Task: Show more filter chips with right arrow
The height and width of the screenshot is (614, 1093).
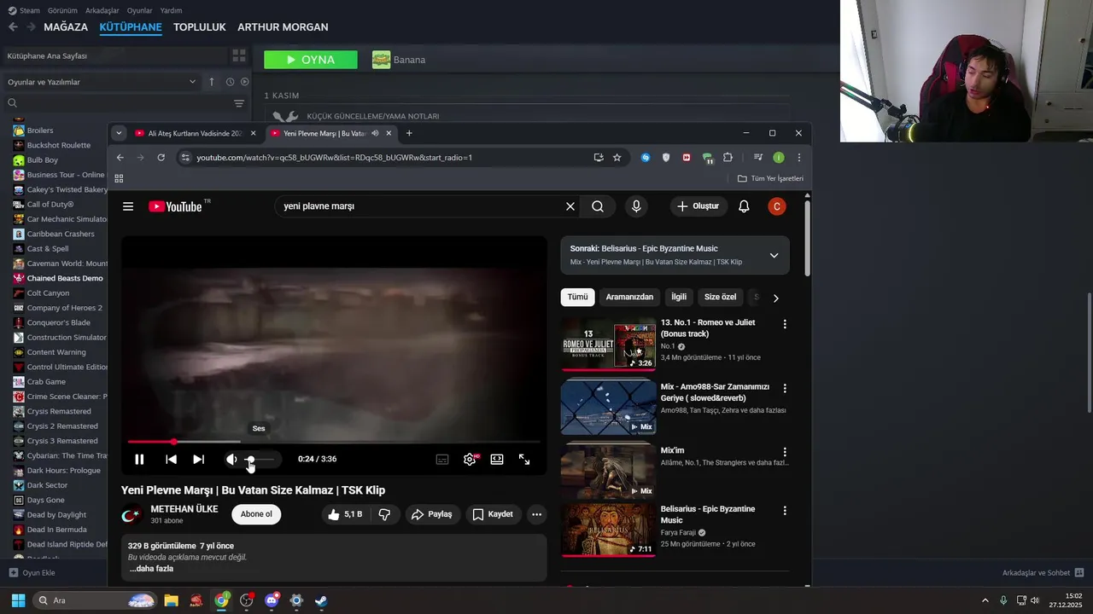Action: (x=775, y=298)
